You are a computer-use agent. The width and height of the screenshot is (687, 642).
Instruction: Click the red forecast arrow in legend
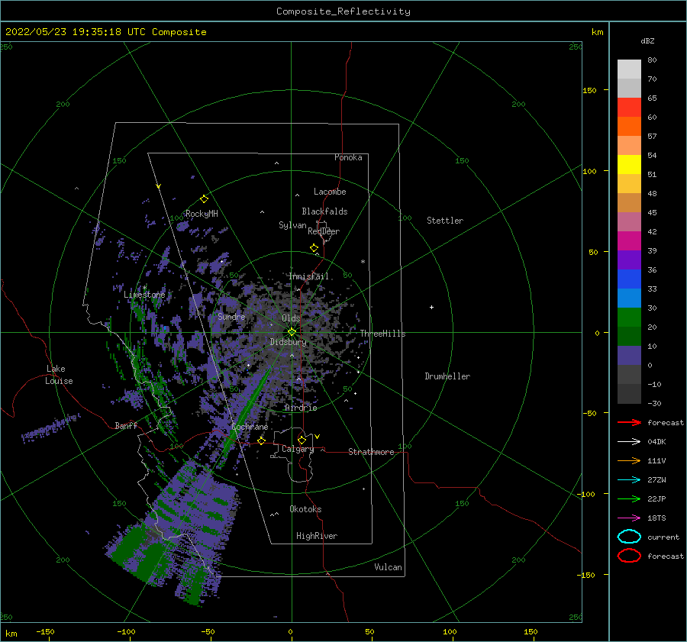coord(629,422)
